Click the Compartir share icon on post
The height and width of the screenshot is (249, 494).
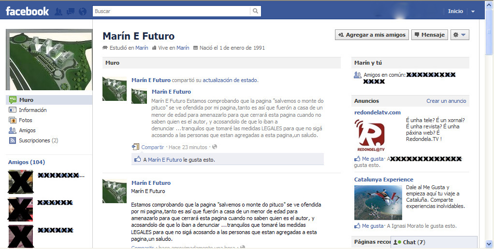136,147
